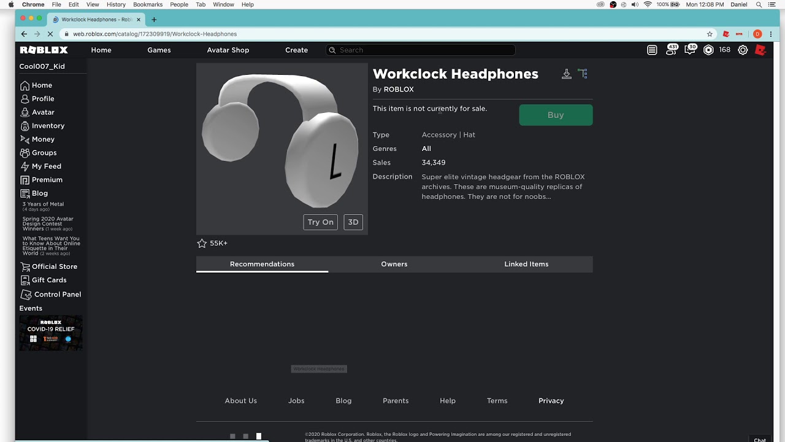Open the About Us footer link
Screen dimensions: 785x442
coord(240,401)
